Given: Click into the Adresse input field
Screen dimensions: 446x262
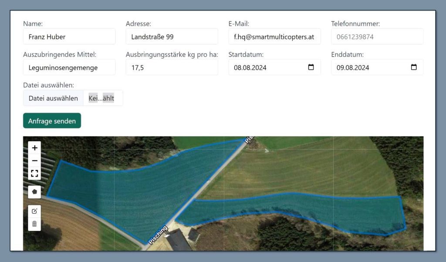Looking at the screenshot, I should [x=172, y=37].
